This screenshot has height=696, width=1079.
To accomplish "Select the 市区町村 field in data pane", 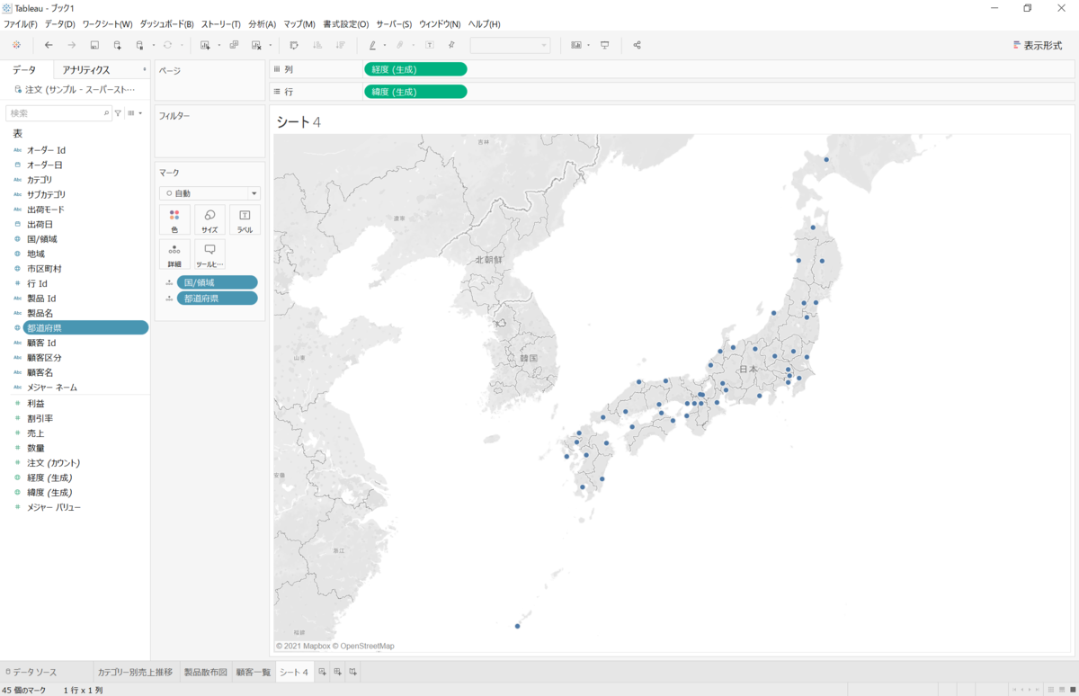I will [x=44, y=269].
